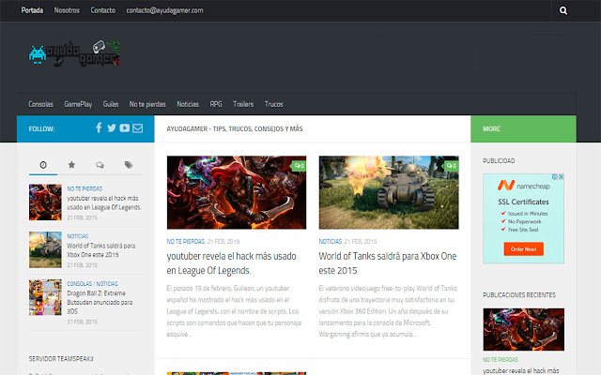Viewport: 601px width, 375px height.
Task: Click the green MORE sidebar header
Action: click(522, 128)
